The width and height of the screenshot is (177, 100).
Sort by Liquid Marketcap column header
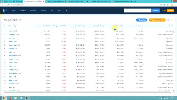80,26
